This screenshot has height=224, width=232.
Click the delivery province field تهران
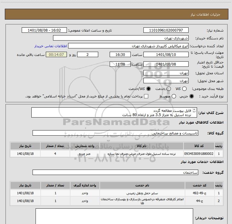[x=166, y=73]
